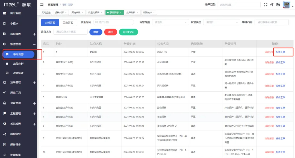This screenshot has width=295, height=158.
Task: Select 事件告警 sidebar item
Action: point(19,55)
